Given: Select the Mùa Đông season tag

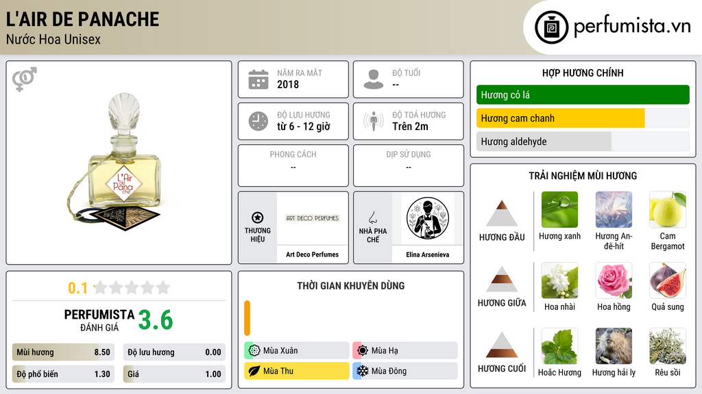Looking at the screenshot, I should point(405,371).
